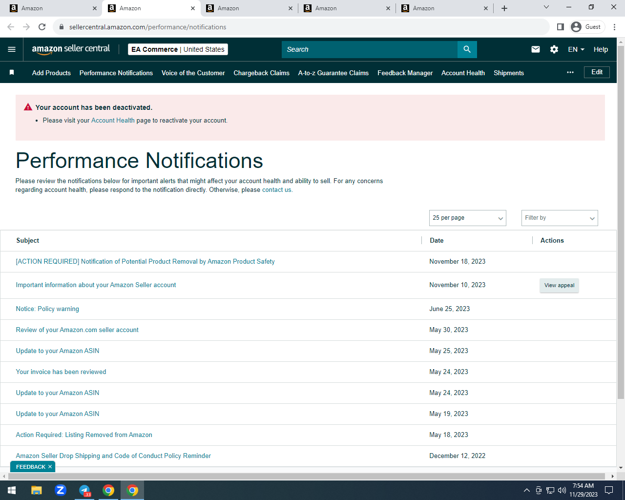625x500 pixels.
Task: Open the ACTION REQUIRED Product Safety notification
Action: pyautogui.click(x=145, y=262)
